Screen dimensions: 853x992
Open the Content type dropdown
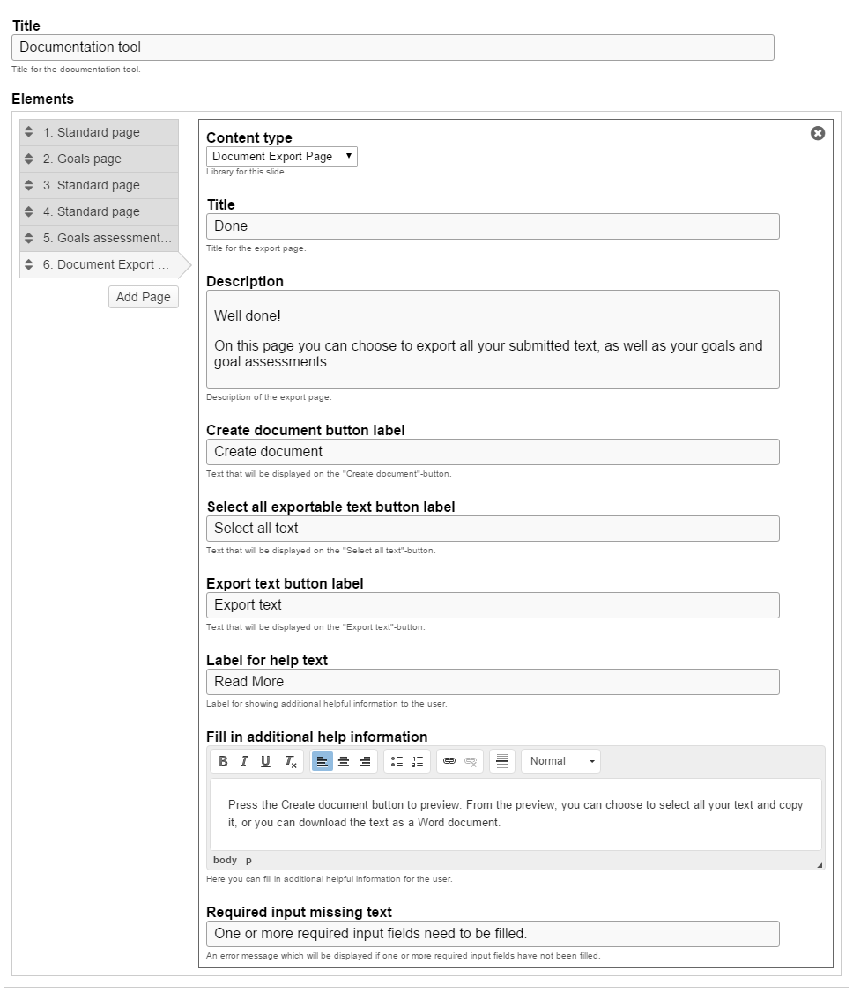(281, 156)
